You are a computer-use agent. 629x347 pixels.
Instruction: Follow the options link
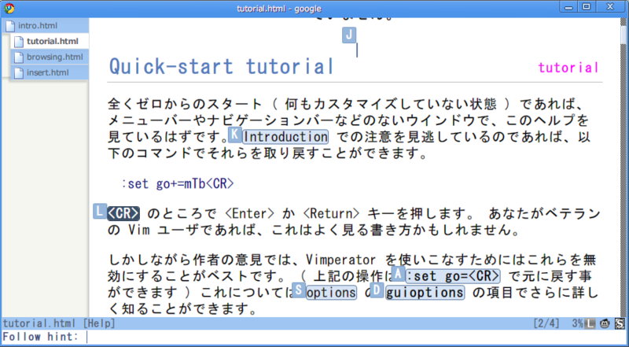tap(331, 293)
